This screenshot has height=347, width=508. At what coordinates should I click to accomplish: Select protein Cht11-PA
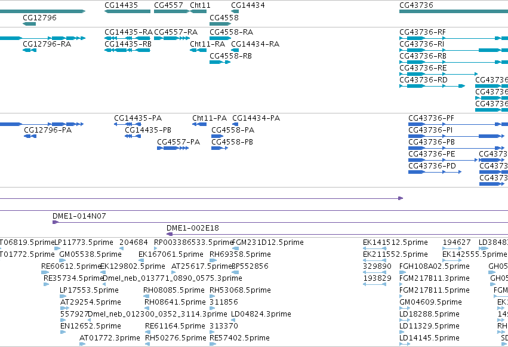point(199,124)
